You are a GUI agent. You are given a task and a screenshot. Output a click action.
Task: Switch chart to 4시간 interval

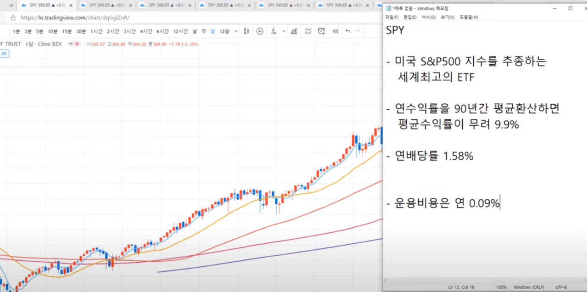(146, 31)
